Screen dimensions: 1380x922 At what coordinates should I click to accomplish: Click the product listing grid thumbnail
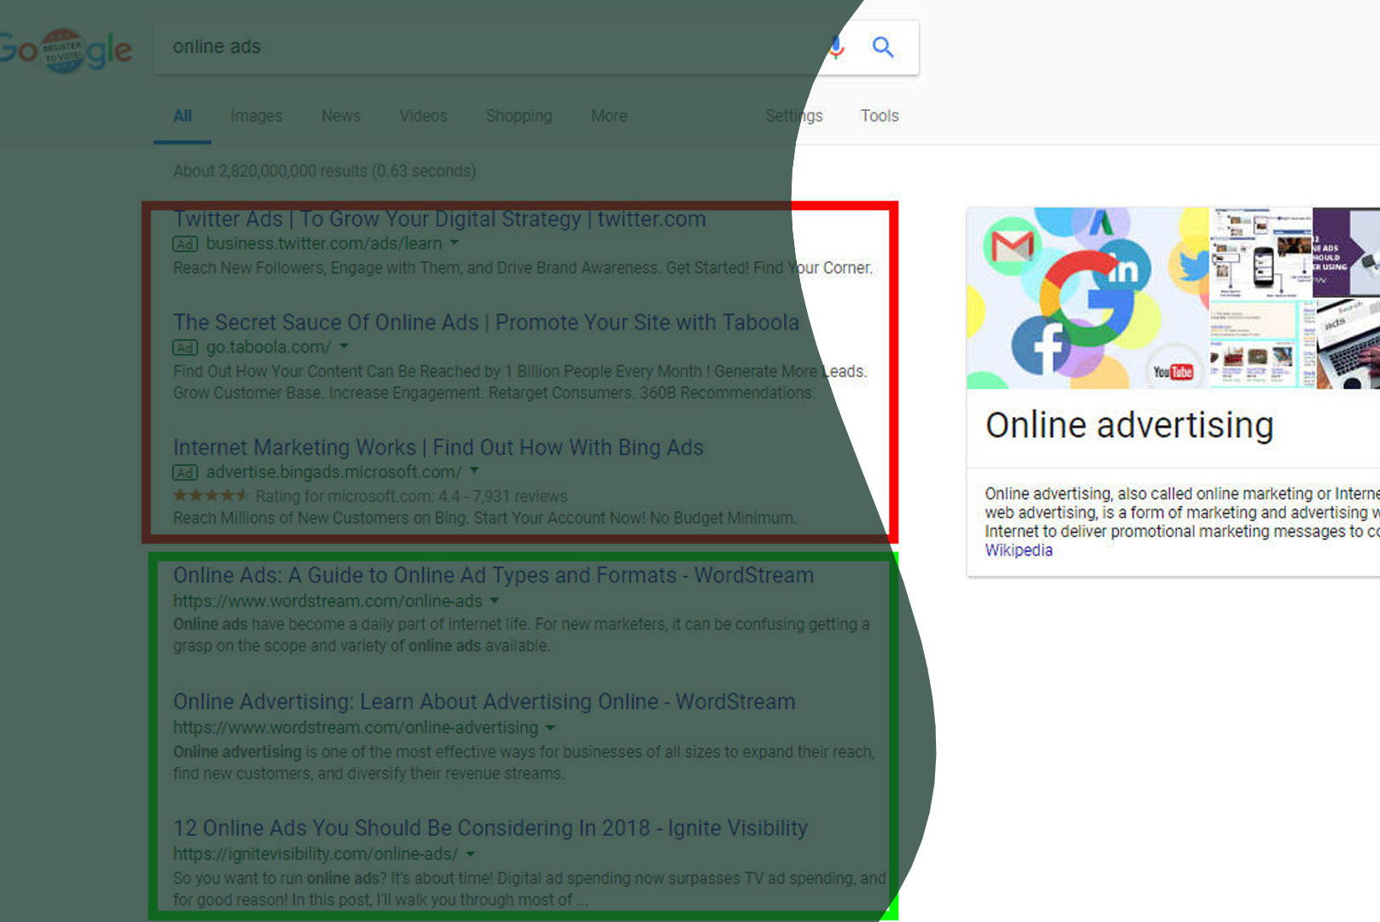pos(1263,344)
